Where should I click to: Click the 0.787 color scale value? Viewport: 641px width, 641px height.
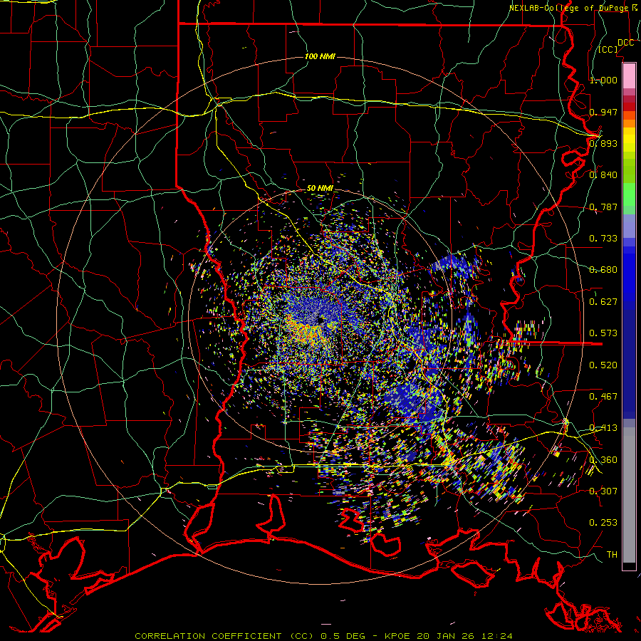coord(603,207)
